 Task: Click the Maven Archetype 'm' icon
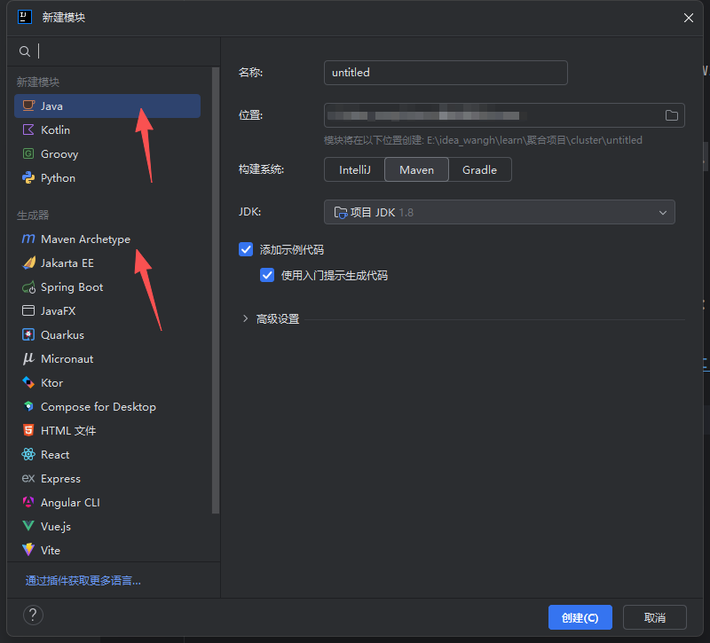pyautogui.click(x=28, y=239)
